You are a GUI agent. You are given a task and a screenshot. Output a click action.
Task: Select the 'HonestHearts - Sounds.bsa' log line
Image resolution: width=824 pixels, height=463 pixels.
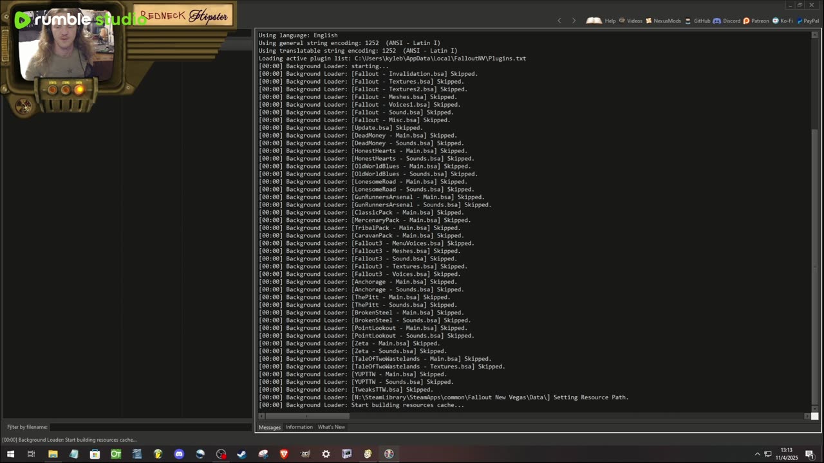point(366,159)
